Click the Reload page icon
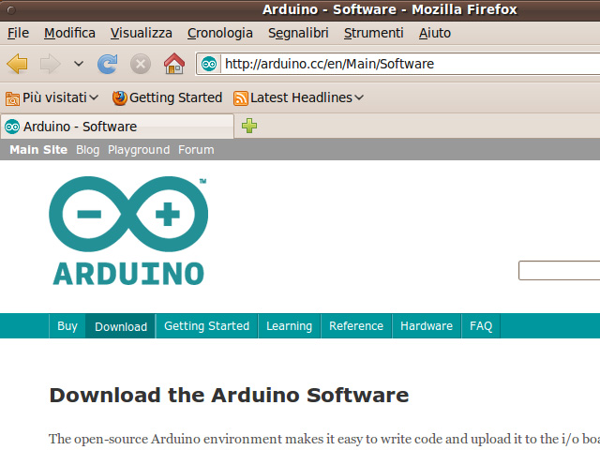The width and height of the screenshot is (600, 450). [x=108, y=64]
